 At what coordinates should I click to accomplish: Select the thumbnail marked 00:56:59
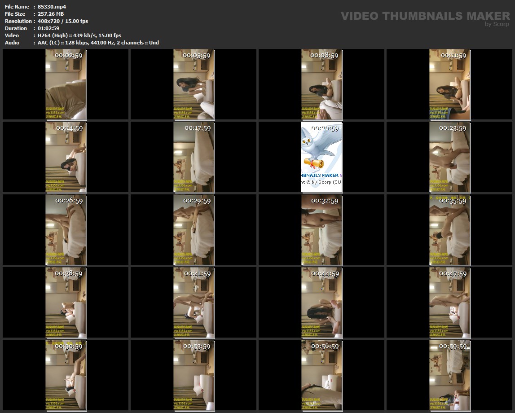321,375
